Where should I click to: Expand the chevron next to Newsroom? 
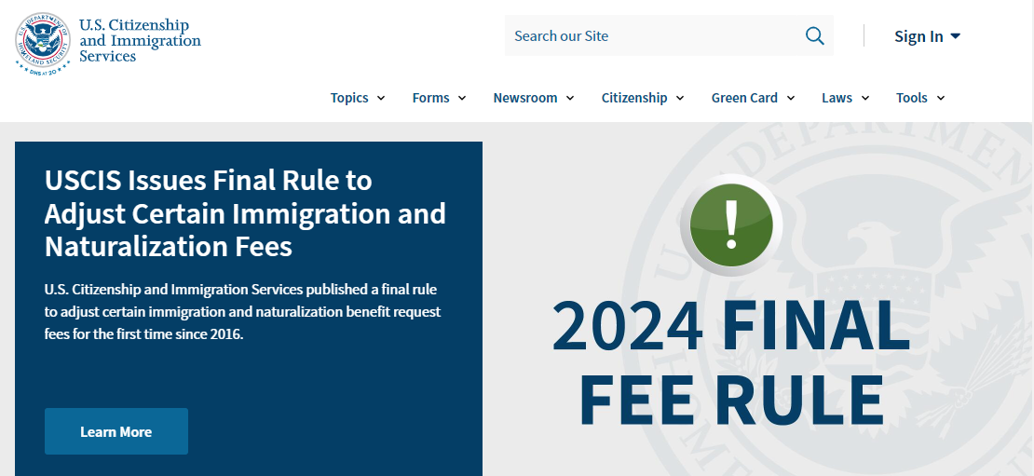click(x=570, y=98)
